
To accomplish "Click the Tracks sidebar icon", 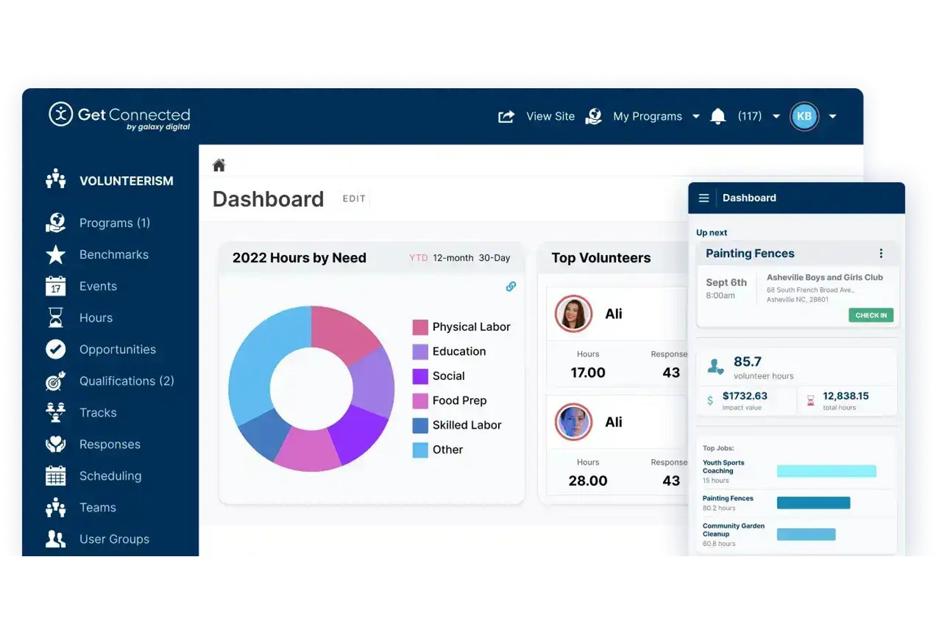I will pyautogui.click(x=56, y=412).
